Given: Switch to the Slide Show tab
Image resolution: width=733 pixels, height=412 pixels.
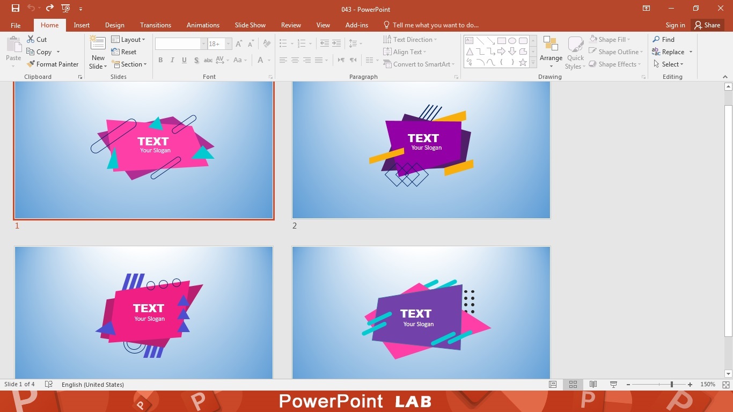Looking at the screenshot, I should tap(250, 25).
